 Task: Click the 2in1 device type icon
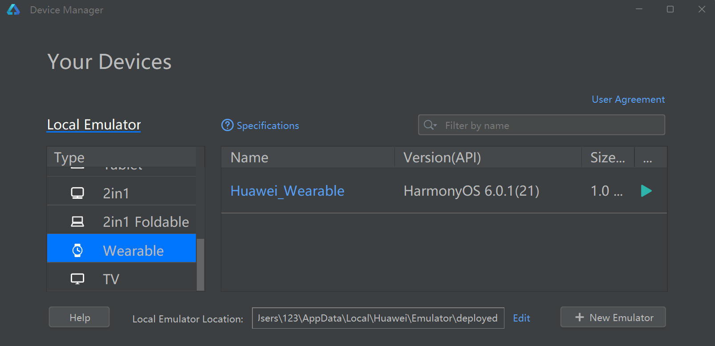click(x=77, y=193)
